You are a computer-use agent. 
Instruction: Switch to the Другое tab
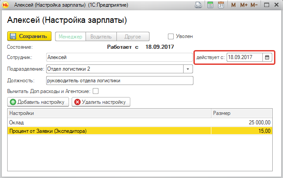(x=133, y=37)
